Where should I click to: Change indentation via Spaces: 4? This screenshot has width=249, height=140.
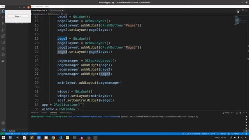pyautogui.click(x=205, y=134)
